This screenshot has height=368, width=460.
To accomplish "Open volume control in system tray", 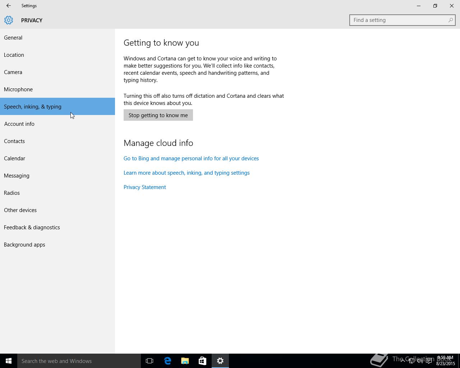I will click(x=420, y=361).
